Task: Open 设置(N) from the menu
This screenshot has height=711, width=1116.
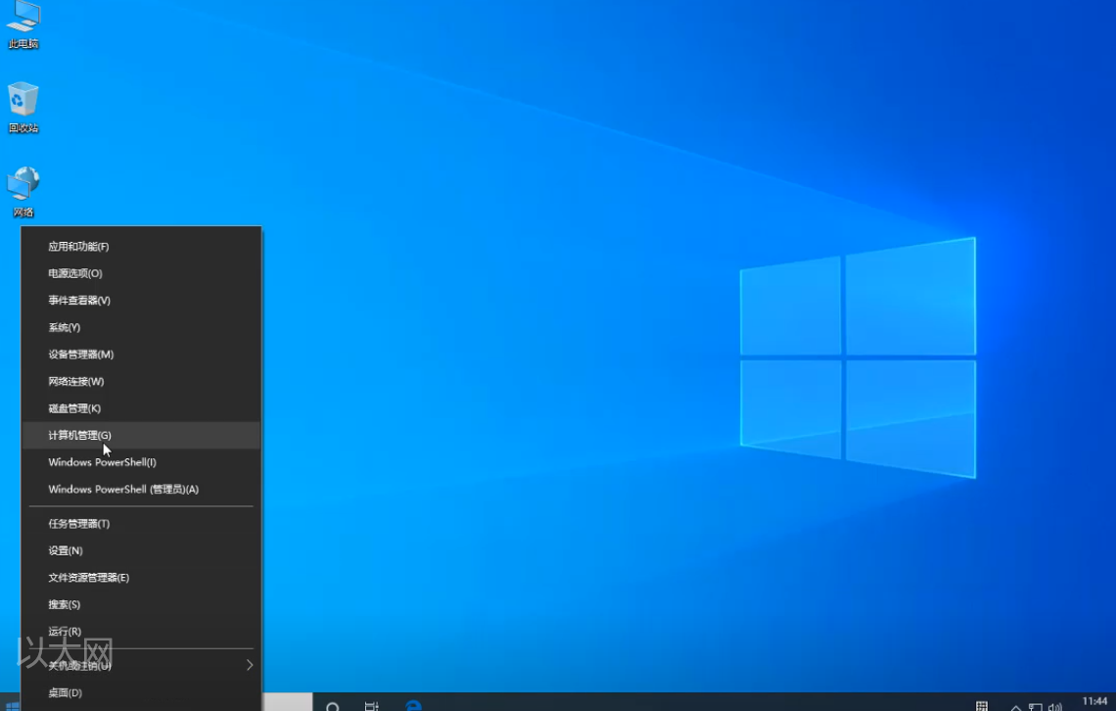Action: [64, 550]
